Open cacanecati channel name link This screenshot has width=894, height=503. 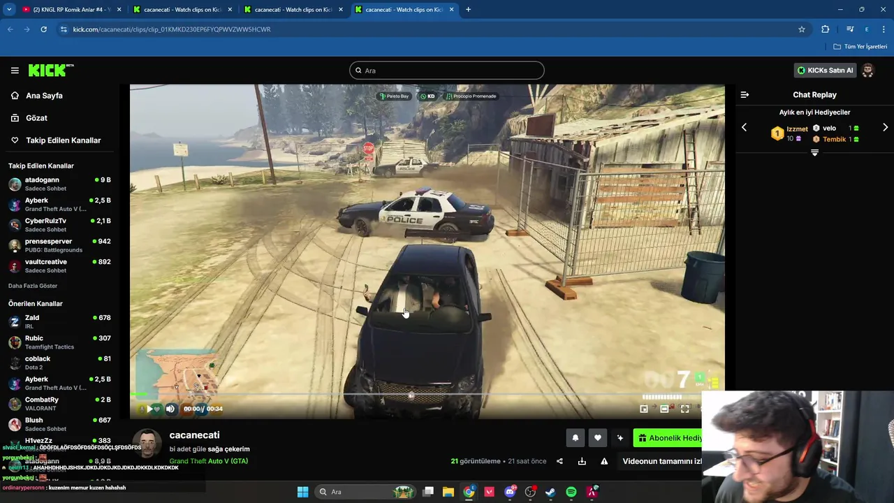click(194, 435)
